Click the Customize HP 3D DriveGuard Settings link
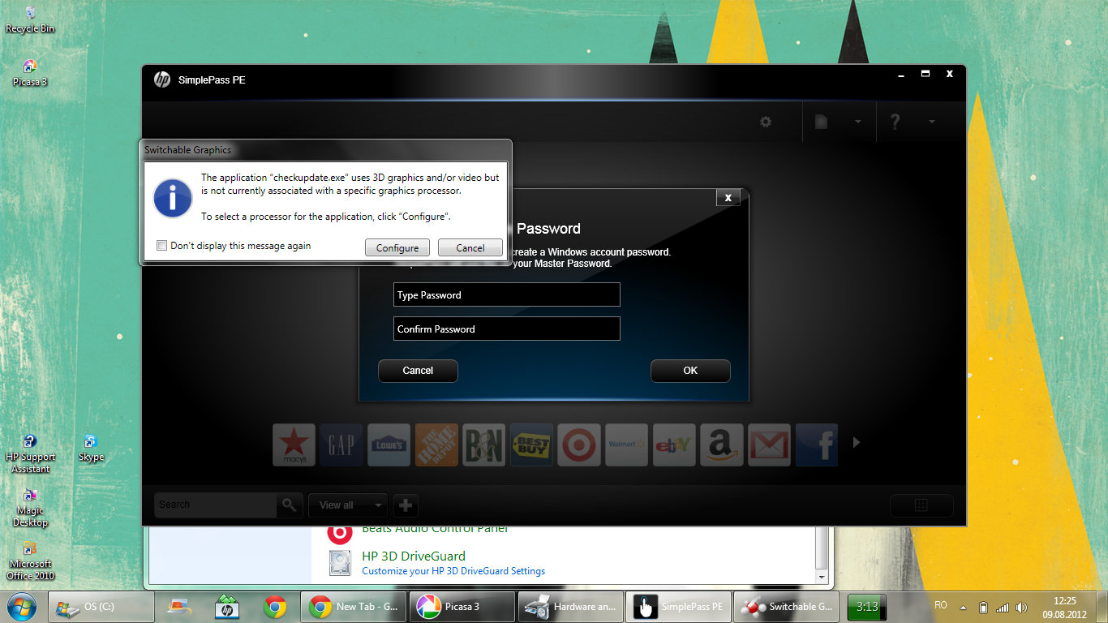1108x623 pixels. pyautogui.click(x=453, y=571)
